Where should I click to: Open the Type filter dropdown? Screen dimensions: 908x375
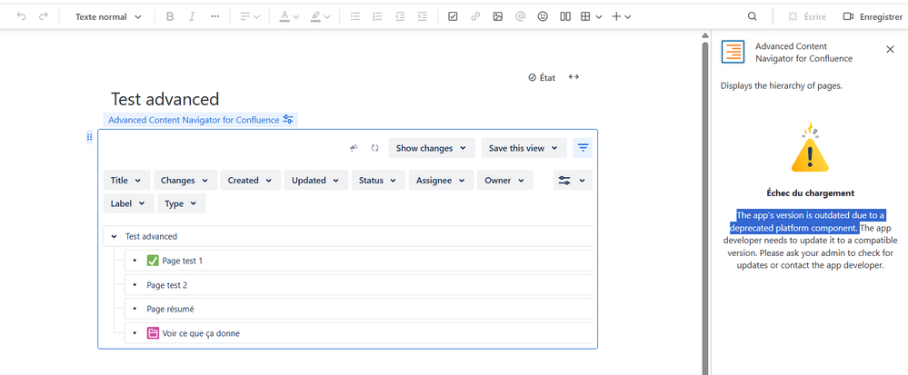point(181,203)
